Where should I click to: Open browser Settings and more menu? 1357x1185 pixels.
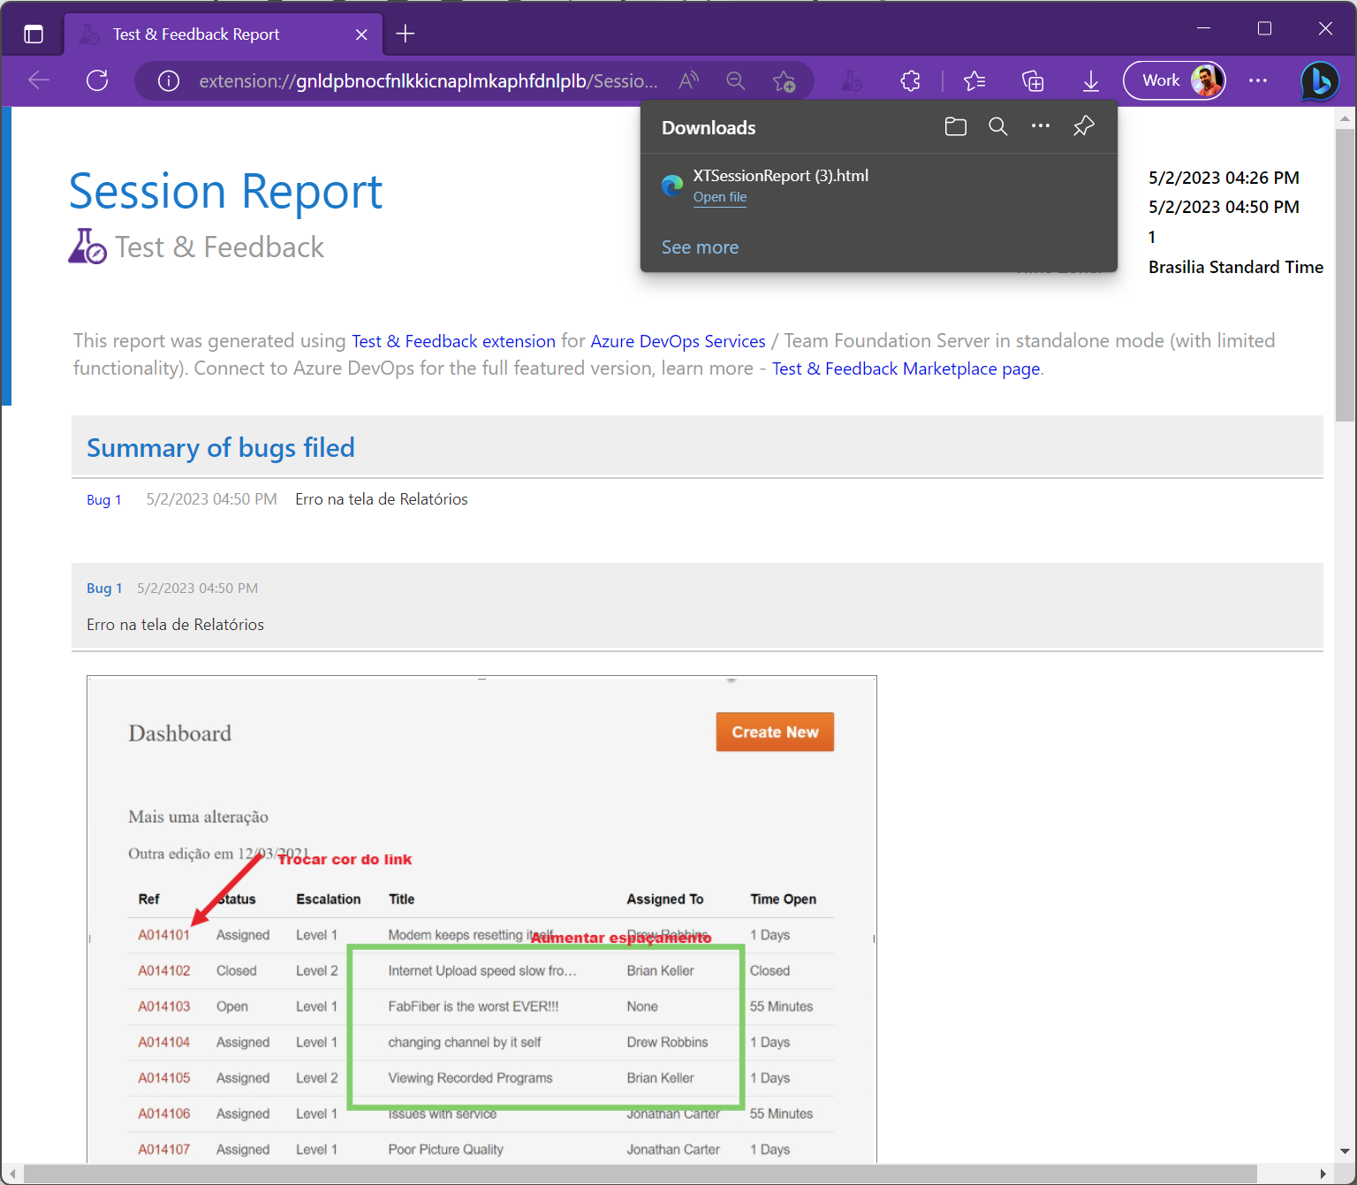(x=1258, y=81)
